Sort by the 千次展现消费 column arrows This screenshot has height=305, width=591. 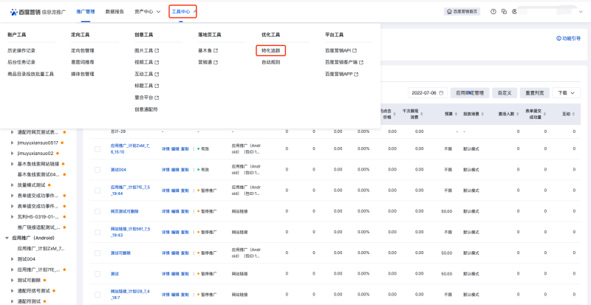pos(422,114)
